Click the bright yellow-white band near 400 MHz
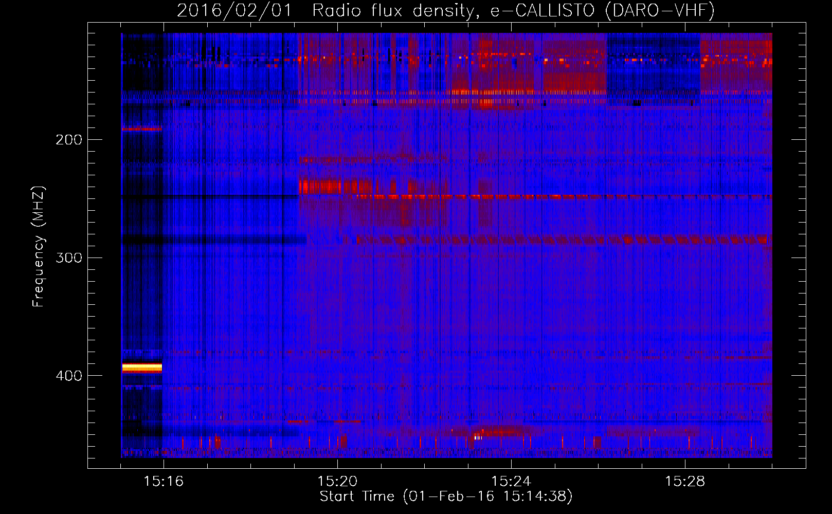This screenshot has height=514, width=832. (142, 367)
